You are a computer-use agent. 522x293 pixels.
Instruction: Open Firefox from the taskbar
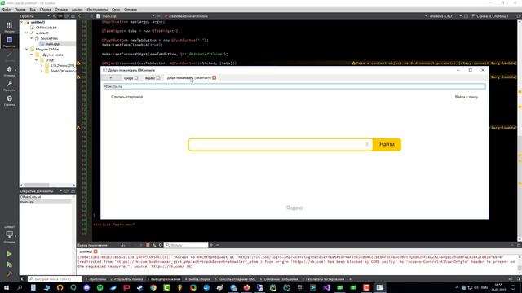point(246,287)
